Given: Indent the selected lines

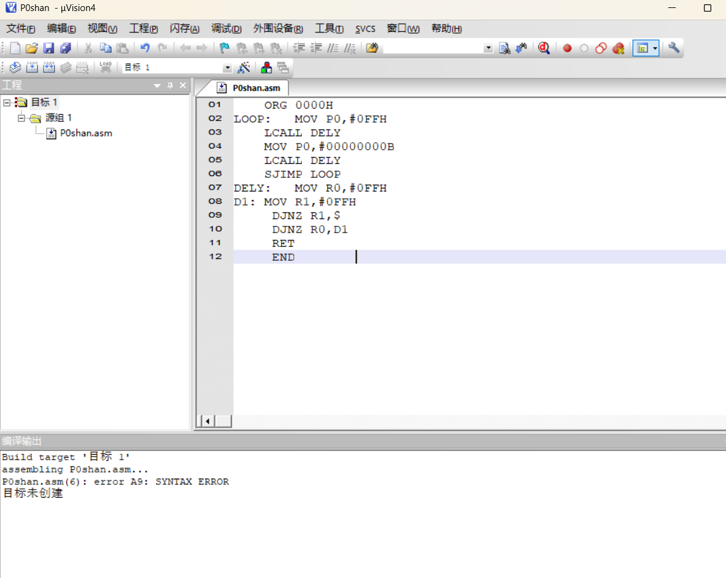Looking at the screenshot, I should 299,48.
